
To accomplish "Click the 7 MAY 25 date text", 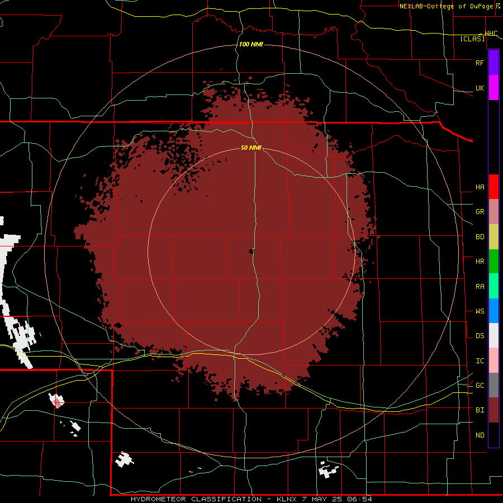I will tap(322, 499).
